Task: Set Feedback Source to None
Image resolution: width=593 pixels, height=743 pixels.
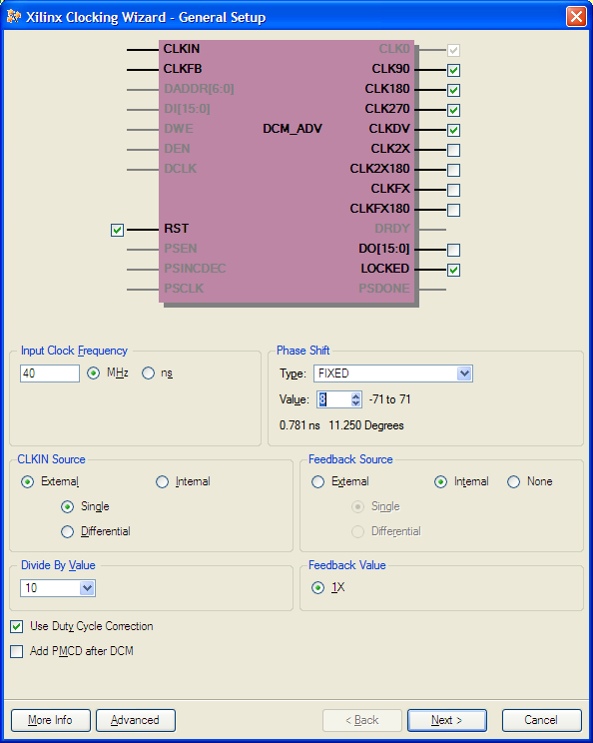Action: [x=513, y=482]
